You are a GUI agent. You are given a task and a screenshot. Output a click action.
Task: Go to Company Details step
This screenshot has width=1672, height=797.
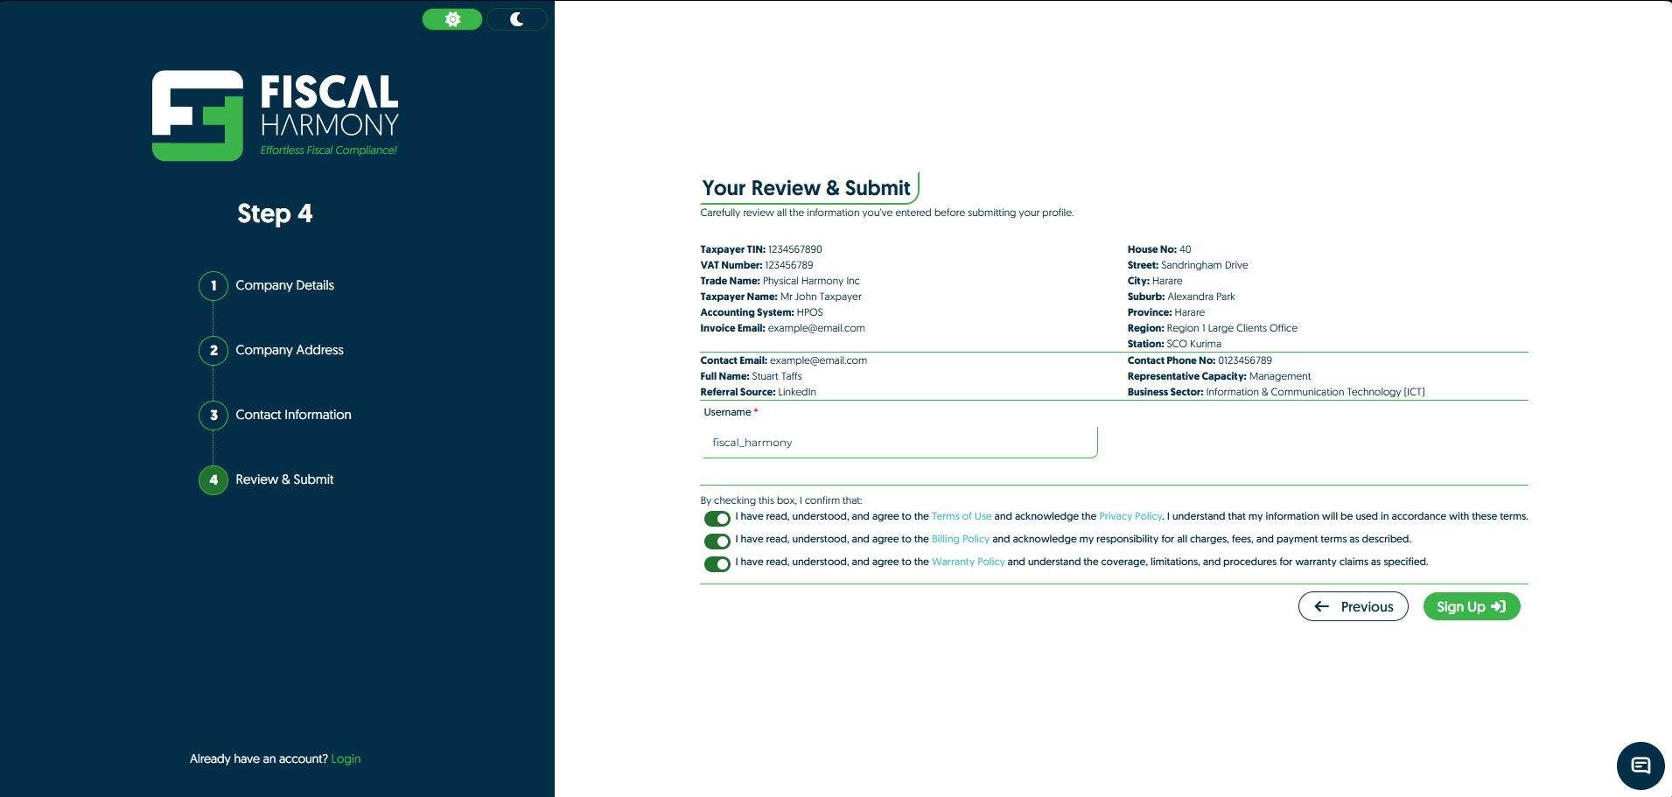(x=284, y=286)
